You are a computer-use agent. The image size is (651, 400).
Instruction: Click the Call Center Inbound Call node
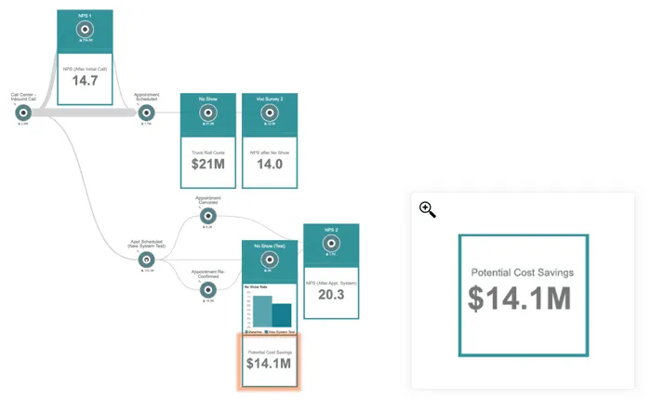[23, 113]
